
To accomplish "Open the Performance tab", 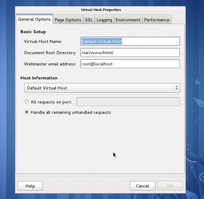I will click(157, 20).
